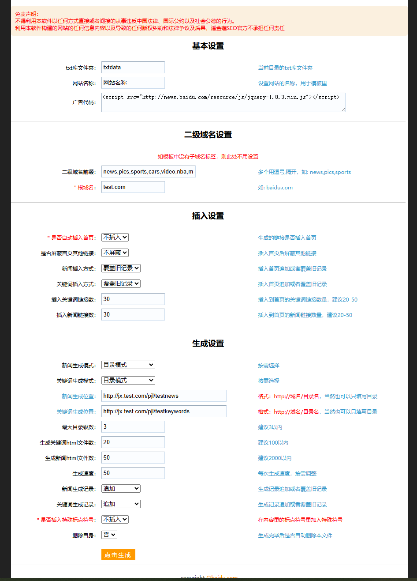This screenshot has width=417, height=581.
Task: Open the 是否屏蔽首页其他链接 dropdown
Action: (115, 253)
